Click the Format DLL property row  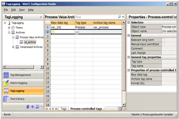[154, 83]
